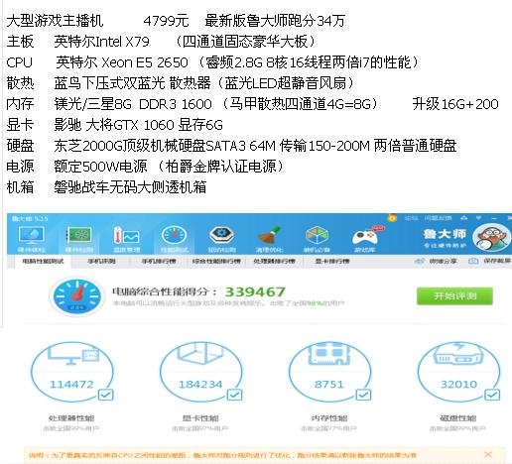512x464 pixels.
Task: Switch to the 显卡排行榜 tab
Action: [x=332, y=261]
